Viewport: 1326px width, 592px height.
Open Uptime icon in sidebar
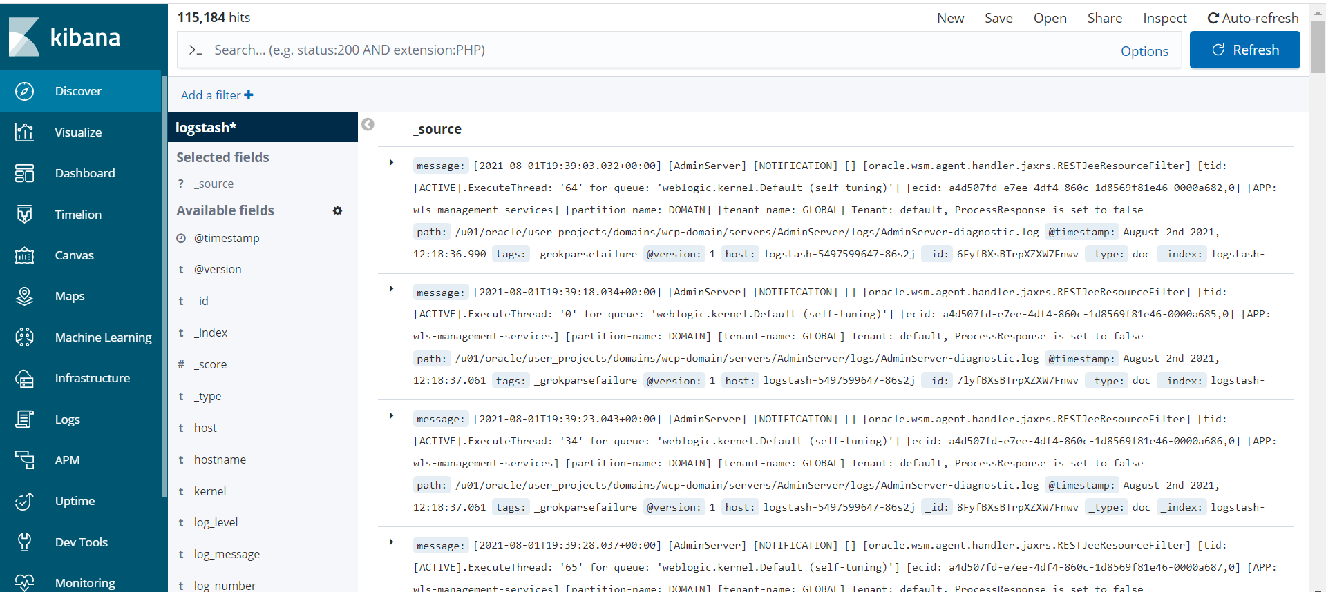click(24, 501)
